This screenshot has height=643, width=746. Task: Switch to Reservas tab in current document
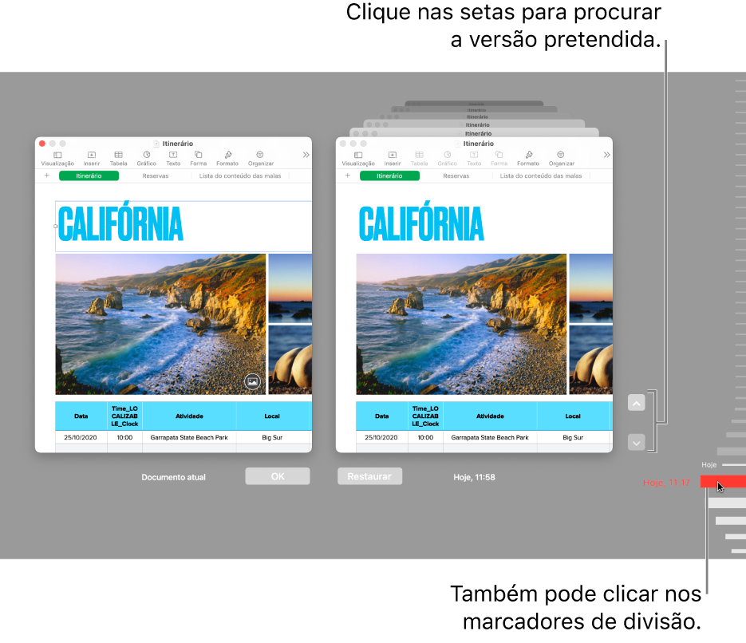coord(156,176)
